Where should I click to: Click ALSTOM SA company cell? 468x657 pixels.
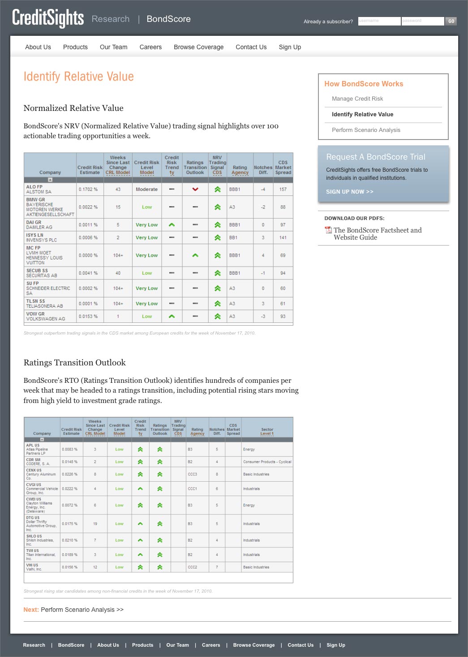coord(50,189)
